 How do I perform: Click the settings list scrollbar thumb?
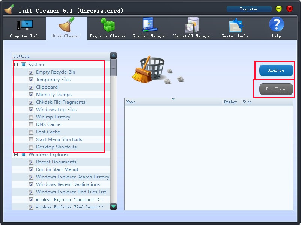click(114, 67)
